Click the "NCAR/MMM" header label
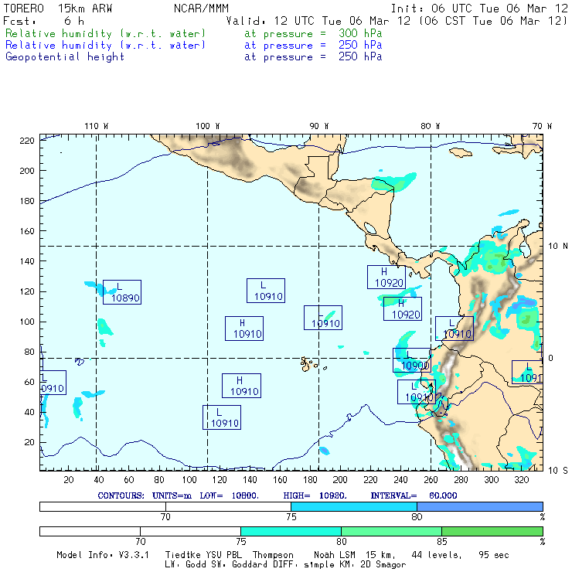This screenshot has height=572, width=572. coord(201,9)
